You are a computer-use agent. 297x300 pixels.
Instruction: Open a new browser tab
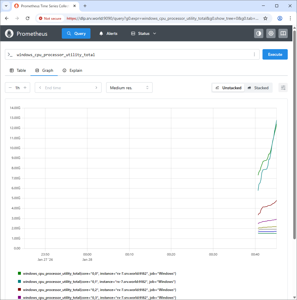pos(85,6)
